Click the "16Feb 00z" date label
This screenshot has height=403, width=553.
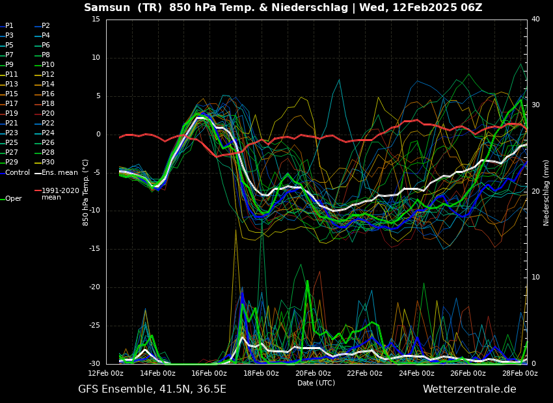[210, 373]
